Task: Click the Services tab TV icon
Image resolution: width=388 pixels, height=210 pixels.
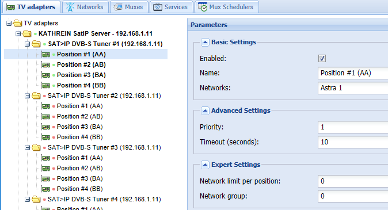Action: pos(158,7)
